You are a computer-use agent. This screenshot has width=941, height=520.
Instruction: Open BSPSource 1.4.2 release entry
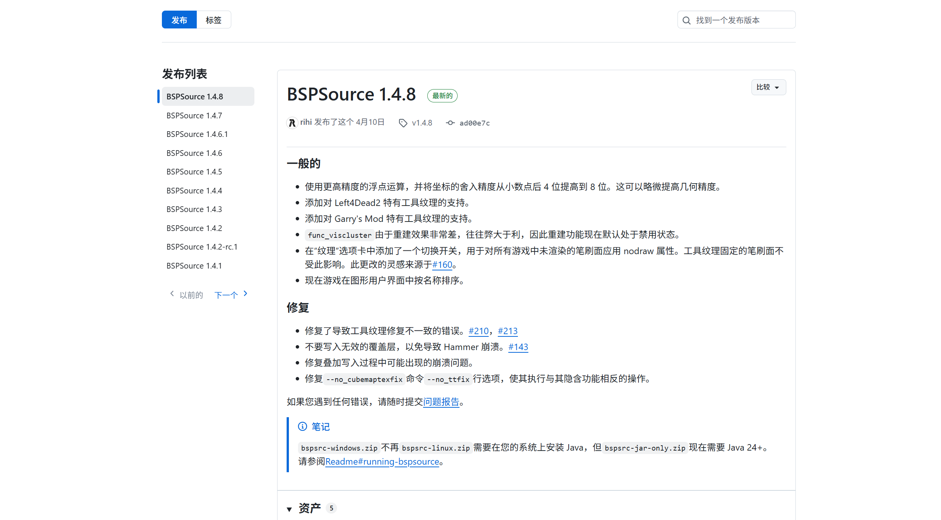point(208,228)
